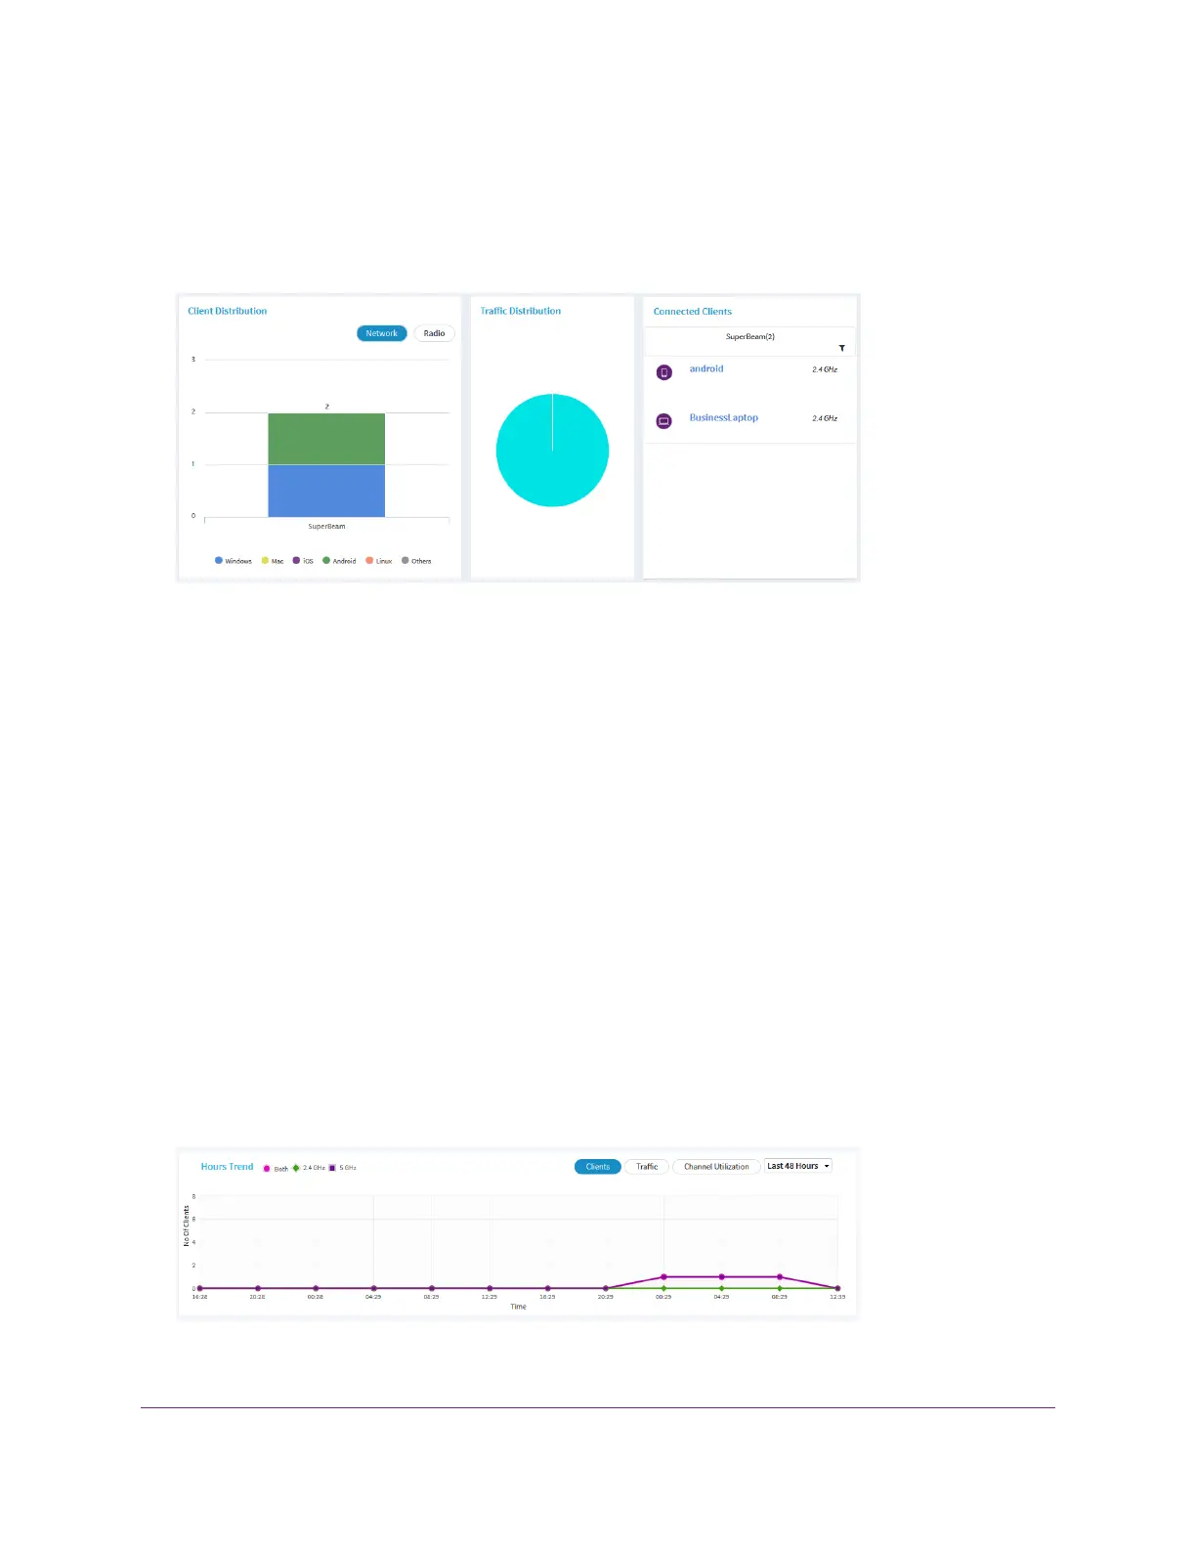Click BusinessLaptop's 2.4 GHz band label

825,418
